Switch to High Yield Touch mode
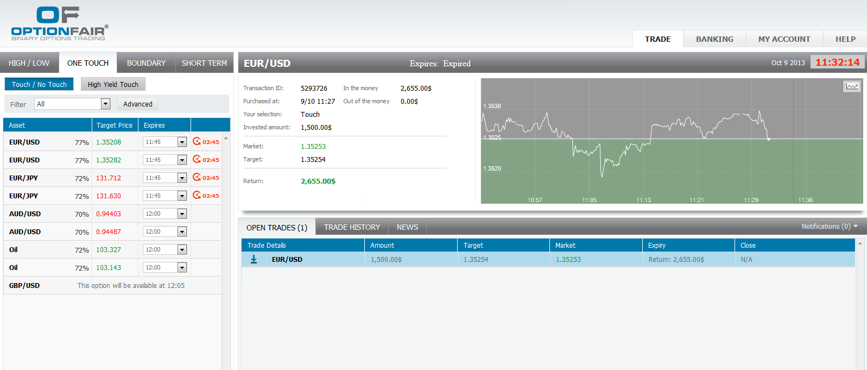Image resolution: width=867 pixels, height=370 pixels. click(x=113, y=84)
